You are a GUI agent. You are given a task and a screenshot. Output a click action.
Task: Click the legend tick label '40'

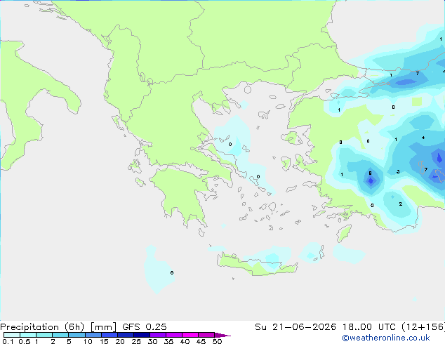coord(185,341)
